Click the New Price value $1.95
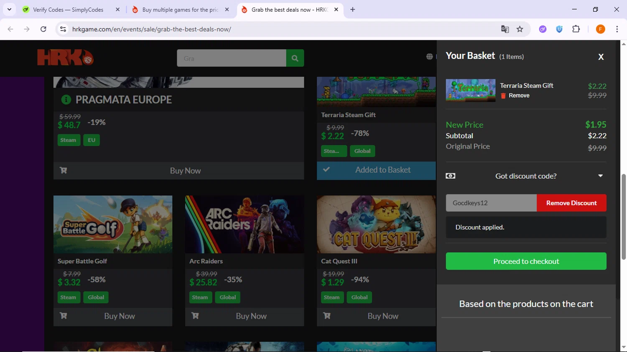 click(x=596, y=124)
